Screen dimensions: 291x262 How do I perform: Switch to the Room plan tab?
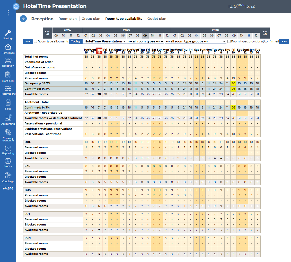coord(67,19)
